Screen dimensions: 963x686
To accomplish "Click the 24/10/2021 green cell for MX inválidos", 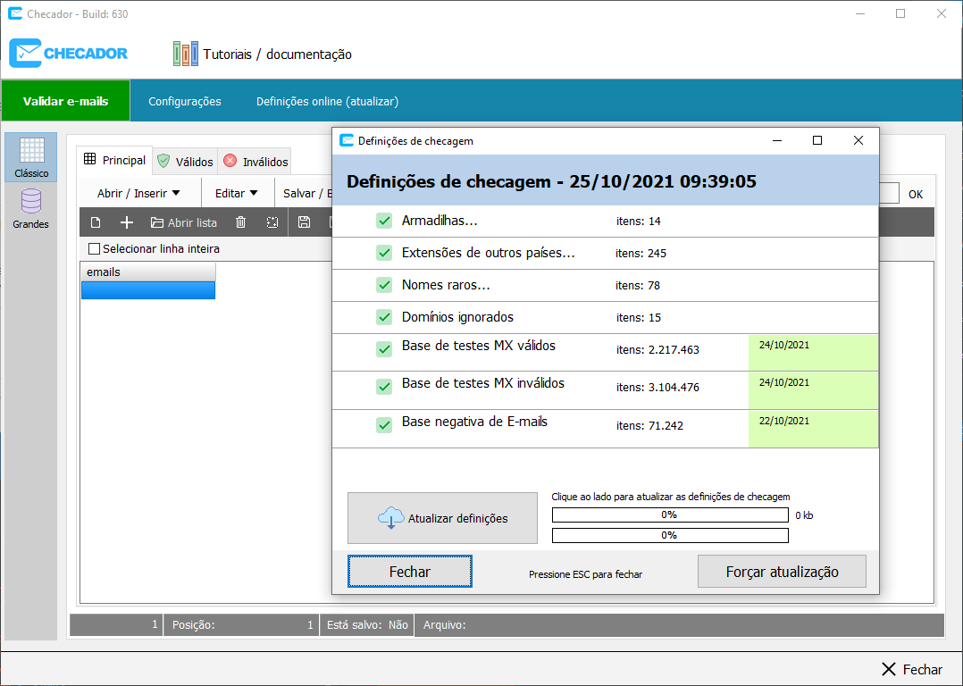I will [x=813, y=390].
